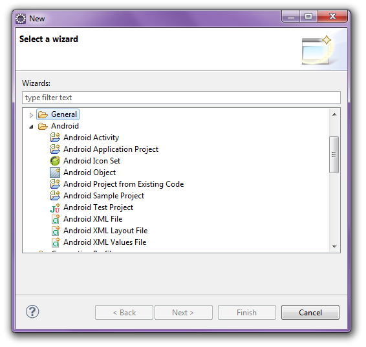Click the Android Sample Project icon

click(x=55, y=196)
